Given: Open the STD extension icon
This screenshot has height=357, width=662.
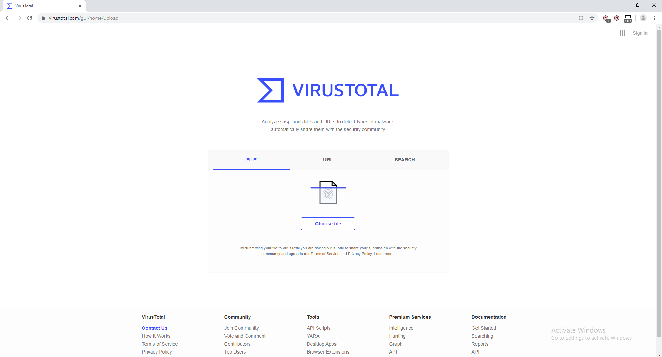Looking at the screenshot, I should coord(628,19).
